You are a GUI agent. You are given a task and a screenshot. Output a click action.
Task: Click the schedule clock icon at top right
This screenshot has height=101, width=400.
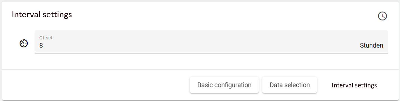[382, 16]
